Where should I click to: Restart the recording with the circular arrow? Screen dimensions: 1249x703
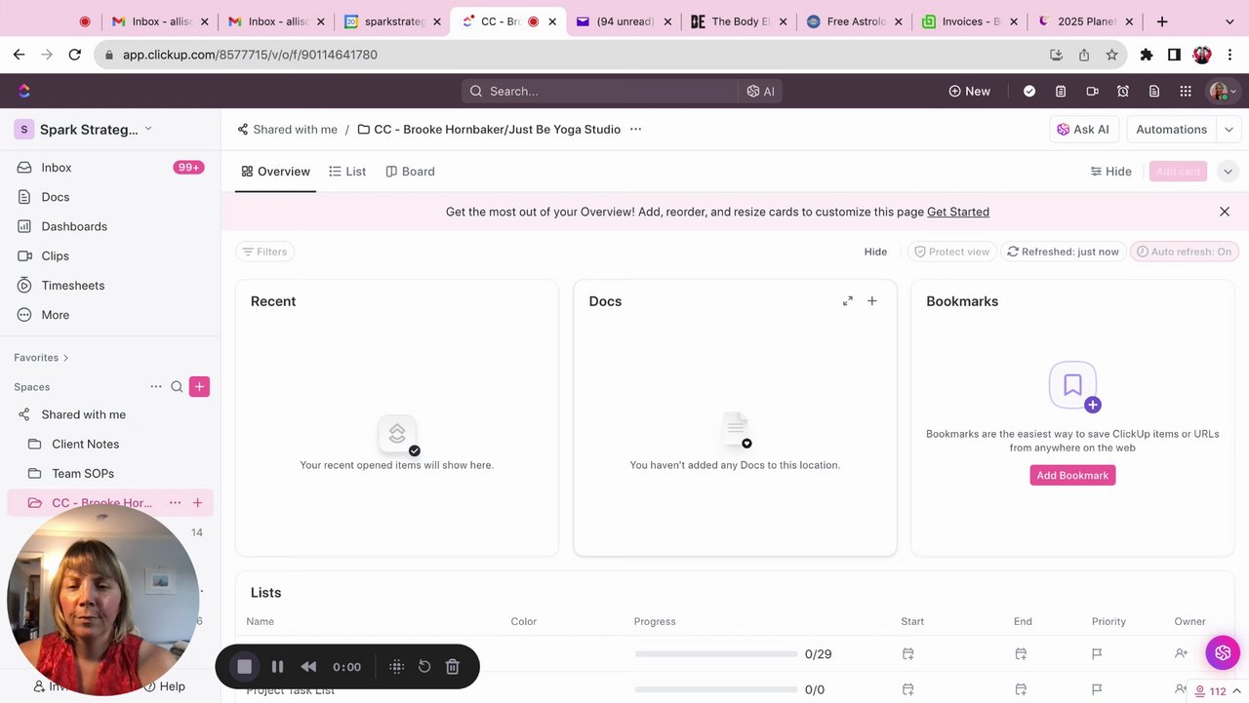pos(424,667)
